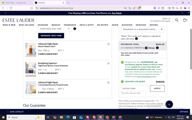This screenshot has height=120, width=192.
Task: Remove Powerfoil Mask item with its X
Action: coord(108,83)
